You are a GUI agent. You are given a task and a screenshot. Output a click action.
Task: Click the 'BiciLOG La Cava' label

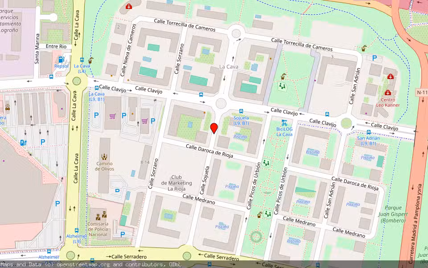284,131
